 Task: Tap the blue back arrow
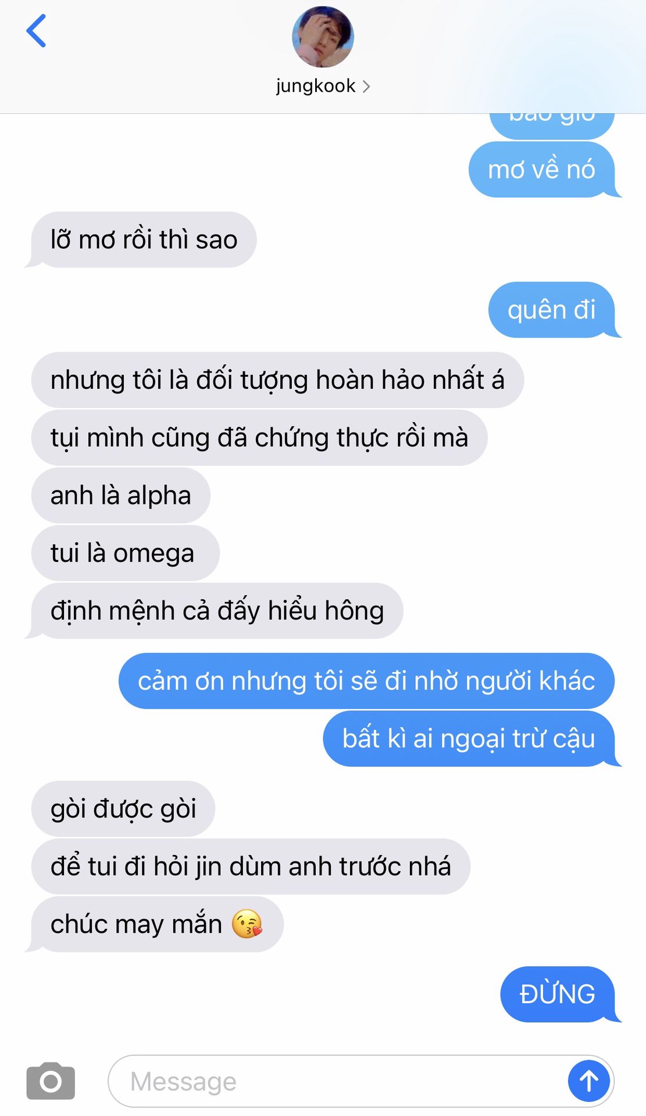(36, 31)
